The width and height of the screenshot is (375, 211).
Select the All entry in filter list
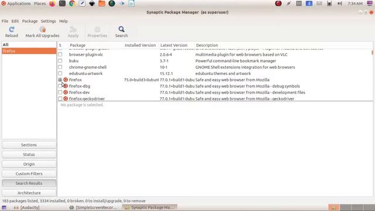pos(29,45)
